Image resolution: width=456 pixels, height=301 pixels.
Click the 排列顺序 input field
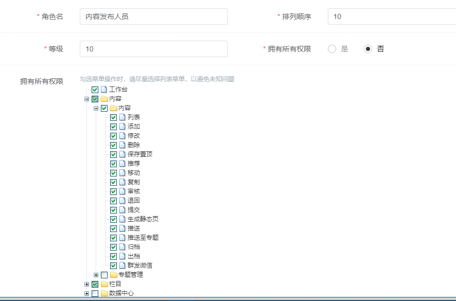pyautogui.click(x=392, y=16)
